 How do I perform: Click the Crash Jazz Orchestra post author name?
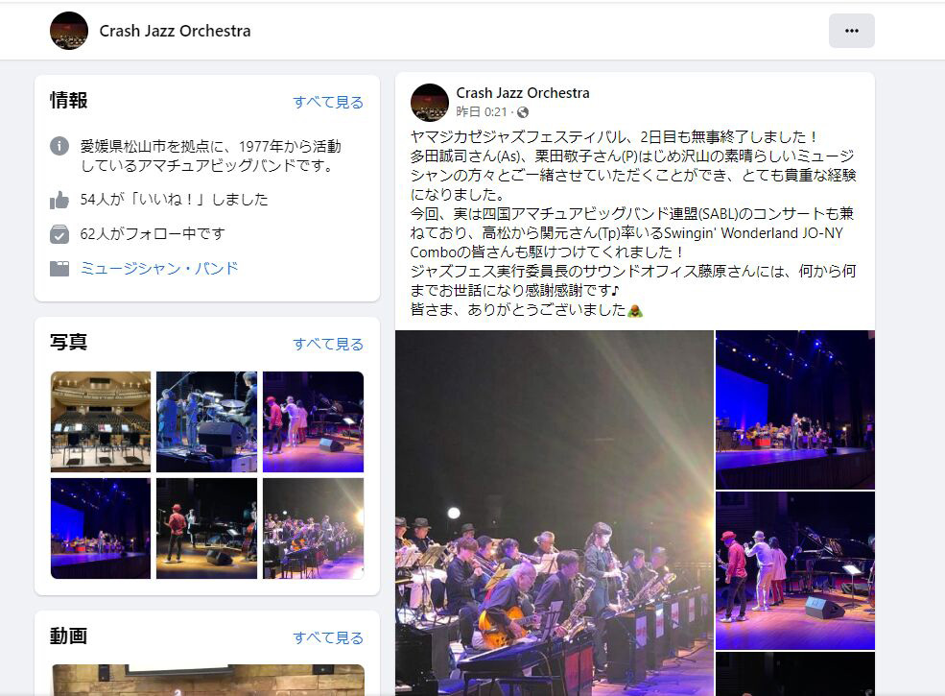point(523,93)
